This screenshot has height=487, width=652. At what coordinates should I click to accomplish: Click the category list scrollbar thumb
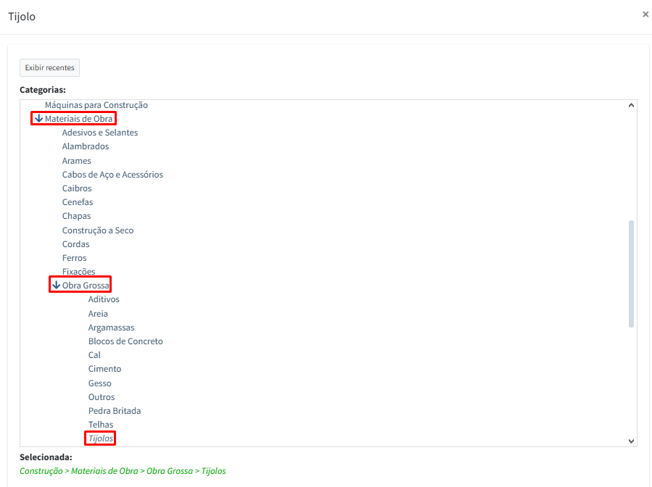[x=631, y=273]
